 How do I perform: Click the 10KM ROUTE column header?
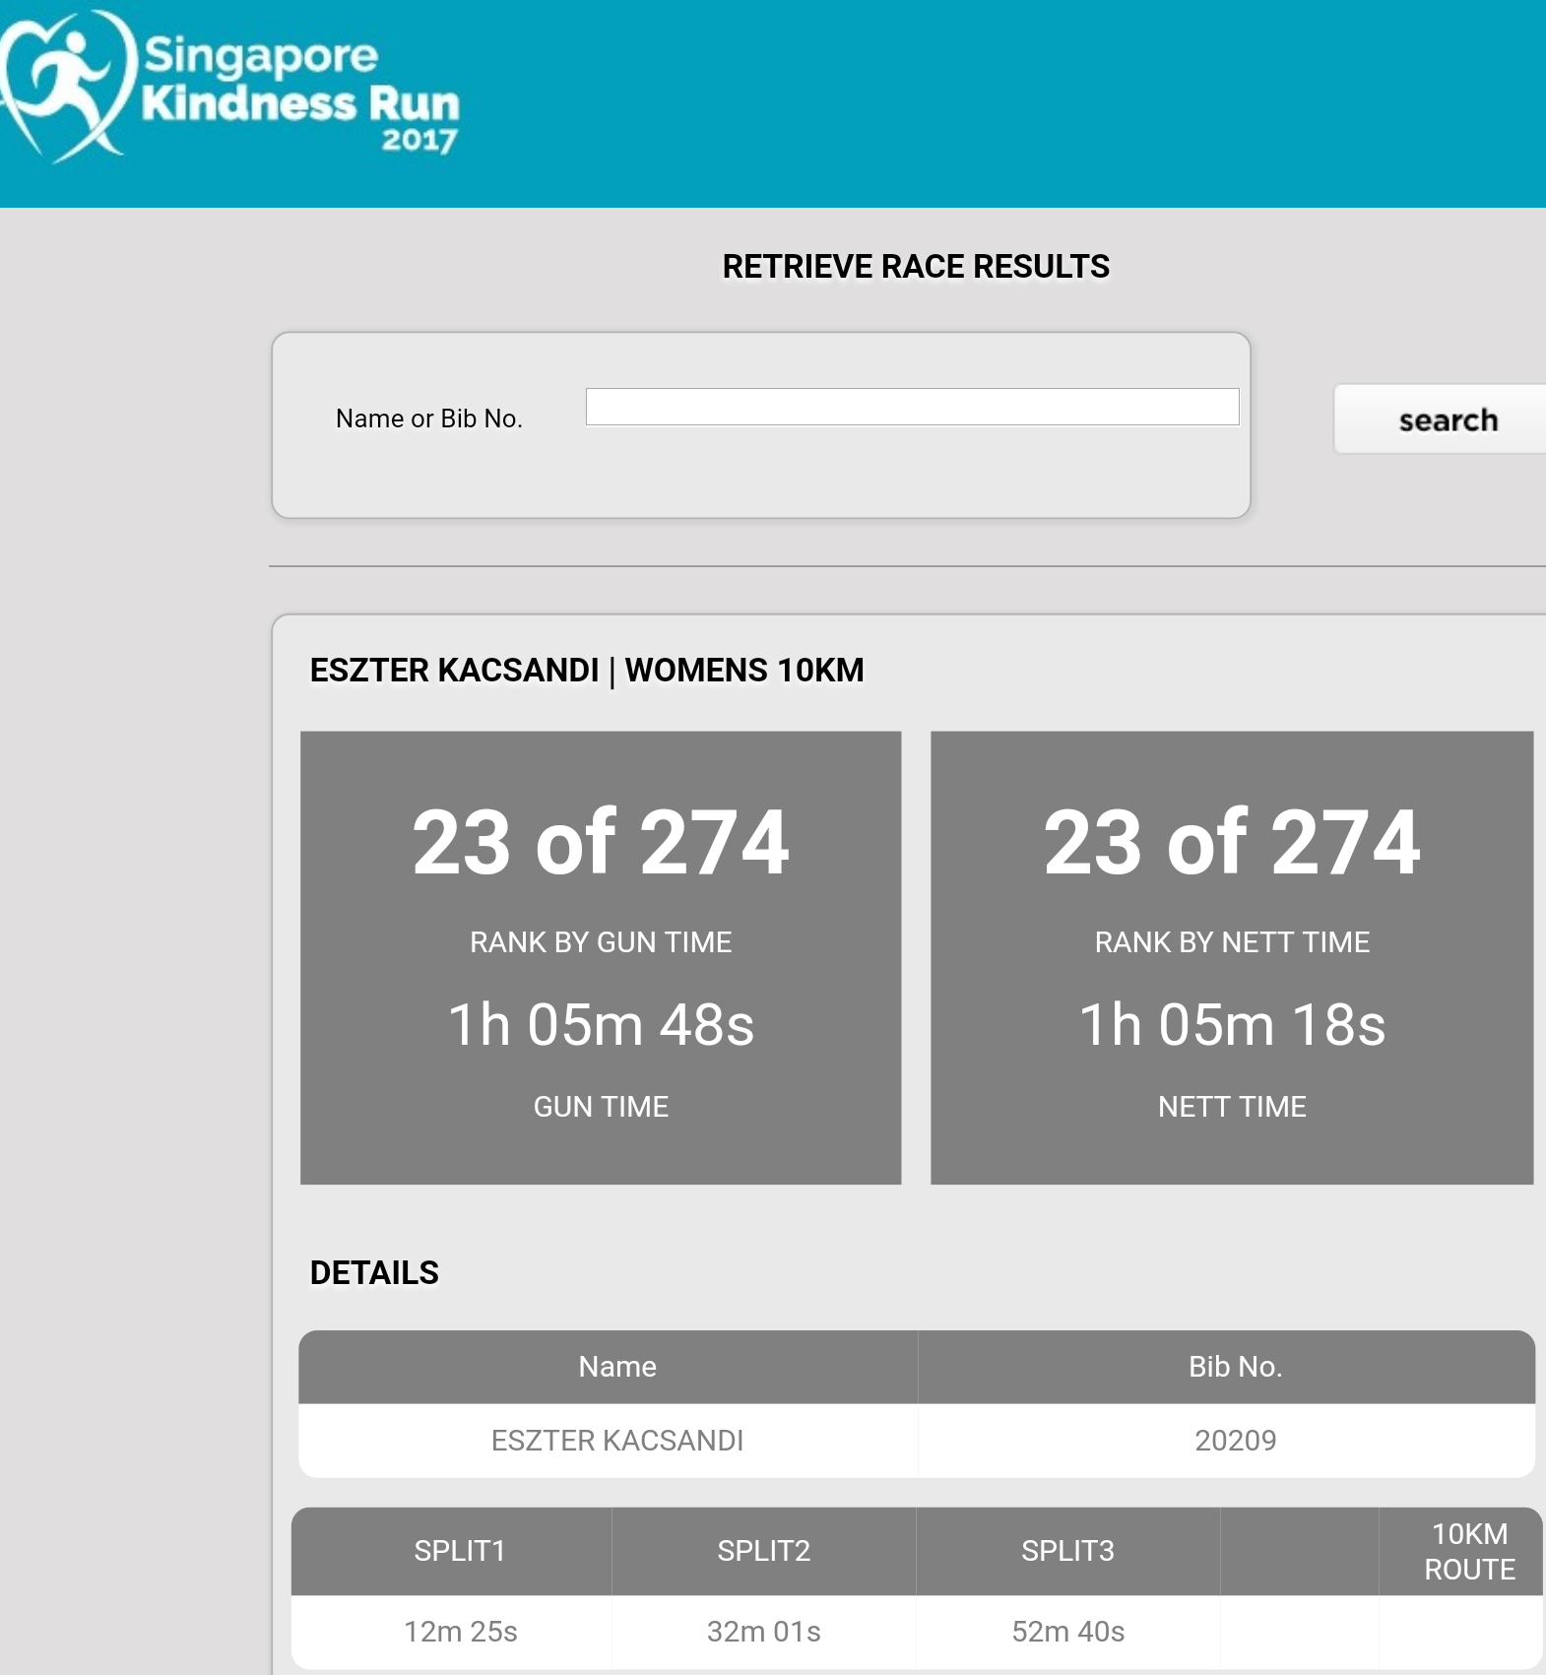coord(1468,1551)
